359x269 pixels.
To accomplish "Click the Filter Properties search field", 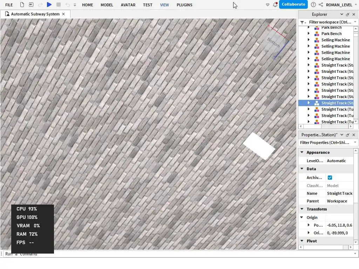I will [326, 143].
